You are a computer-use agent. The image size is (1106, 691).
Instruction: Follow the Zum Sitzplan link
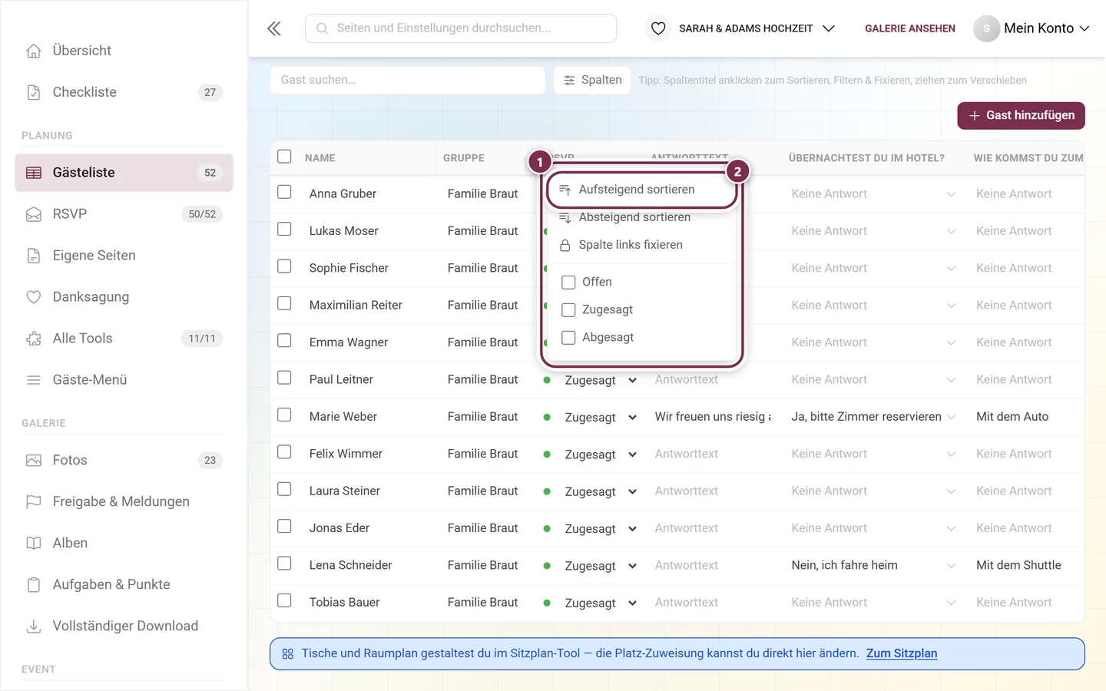tap(902, 653)
